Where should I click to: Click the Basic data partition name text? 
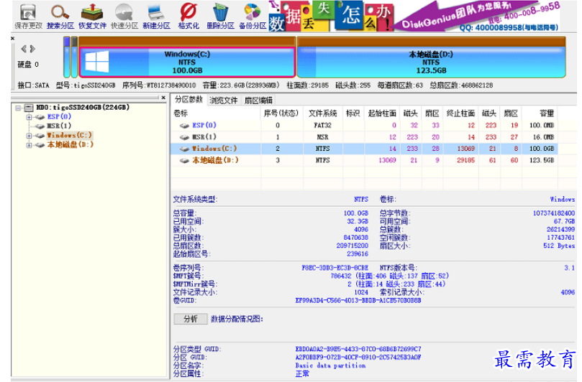coord(330,365)
